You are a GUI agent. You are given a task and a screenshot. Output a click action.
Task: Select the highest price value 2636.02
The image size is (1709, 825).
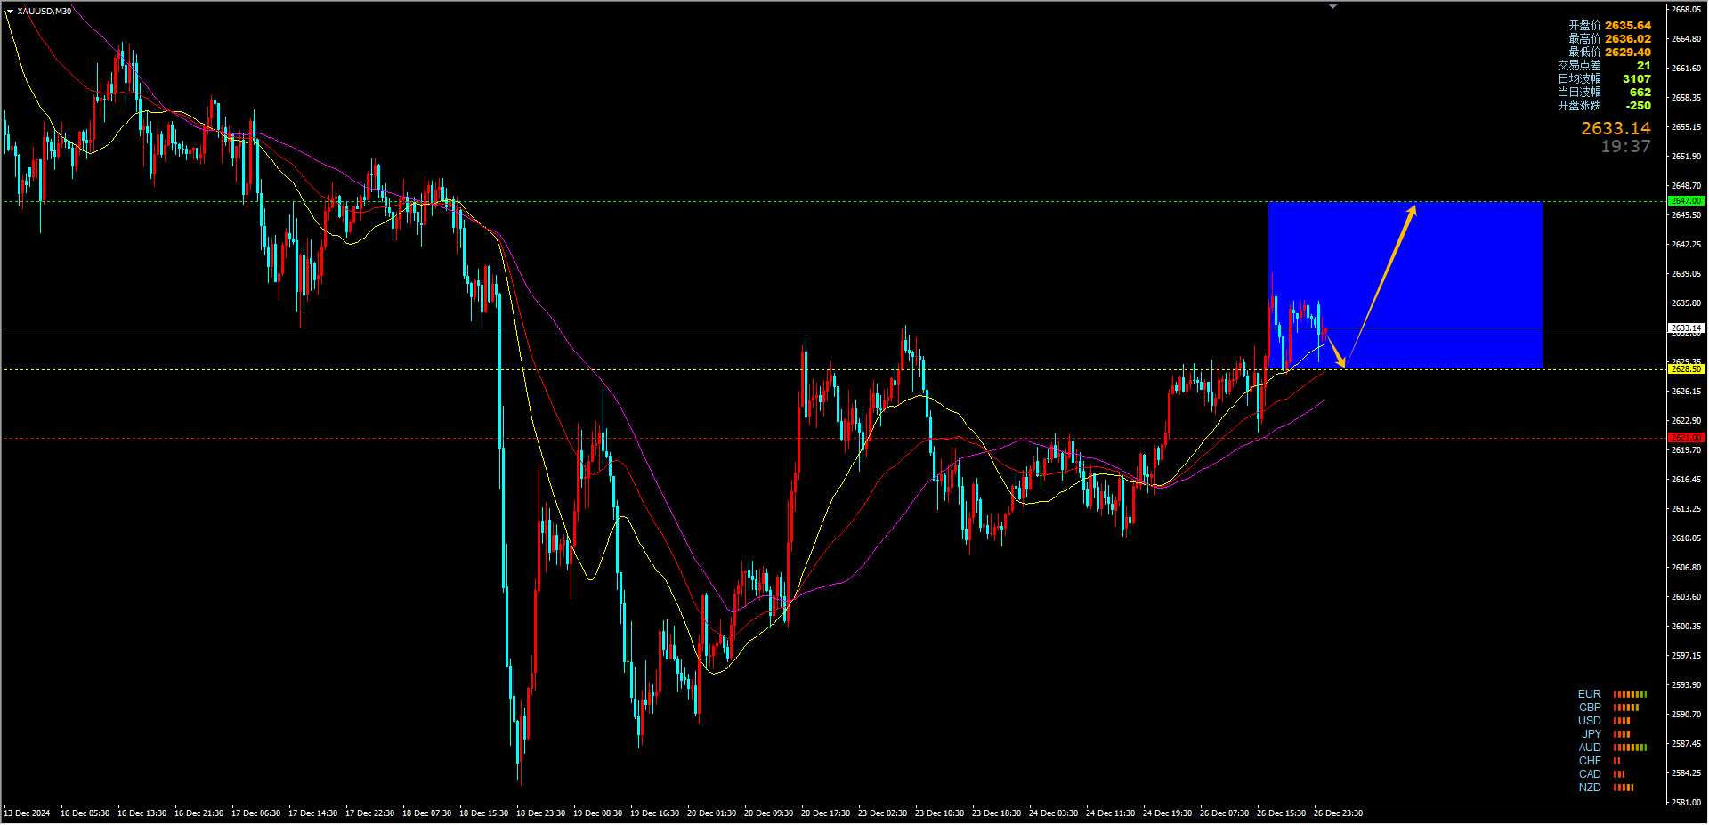pos(1628,39)
